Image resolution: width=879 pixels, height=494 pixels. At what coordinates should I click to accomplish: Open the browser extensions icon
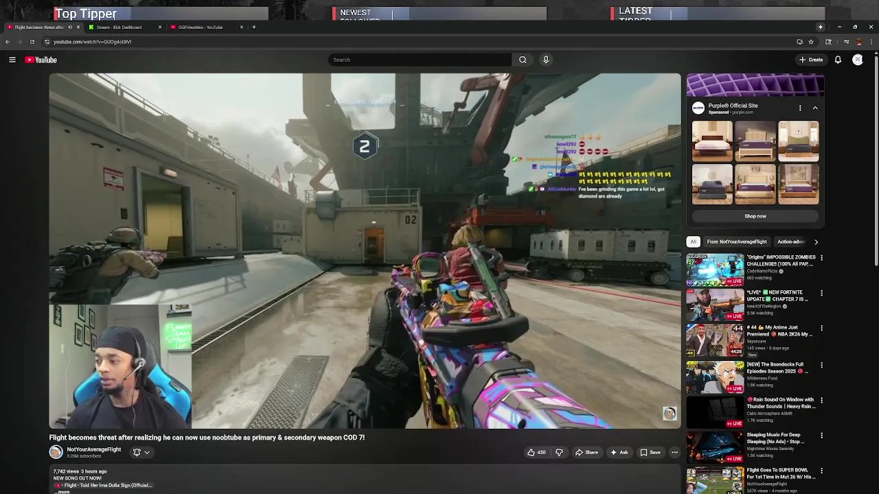pyautogui.click(x=828, y=42)
